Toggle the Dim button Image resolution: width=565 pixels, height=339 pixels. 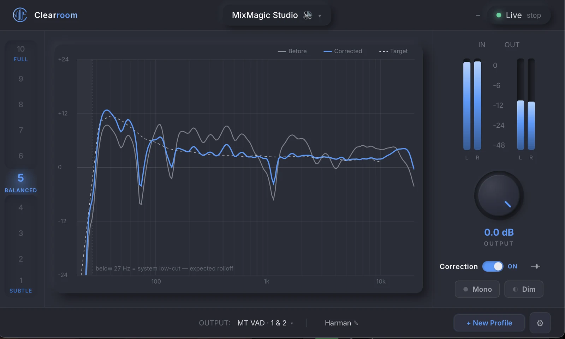click(x=524, y=289)
